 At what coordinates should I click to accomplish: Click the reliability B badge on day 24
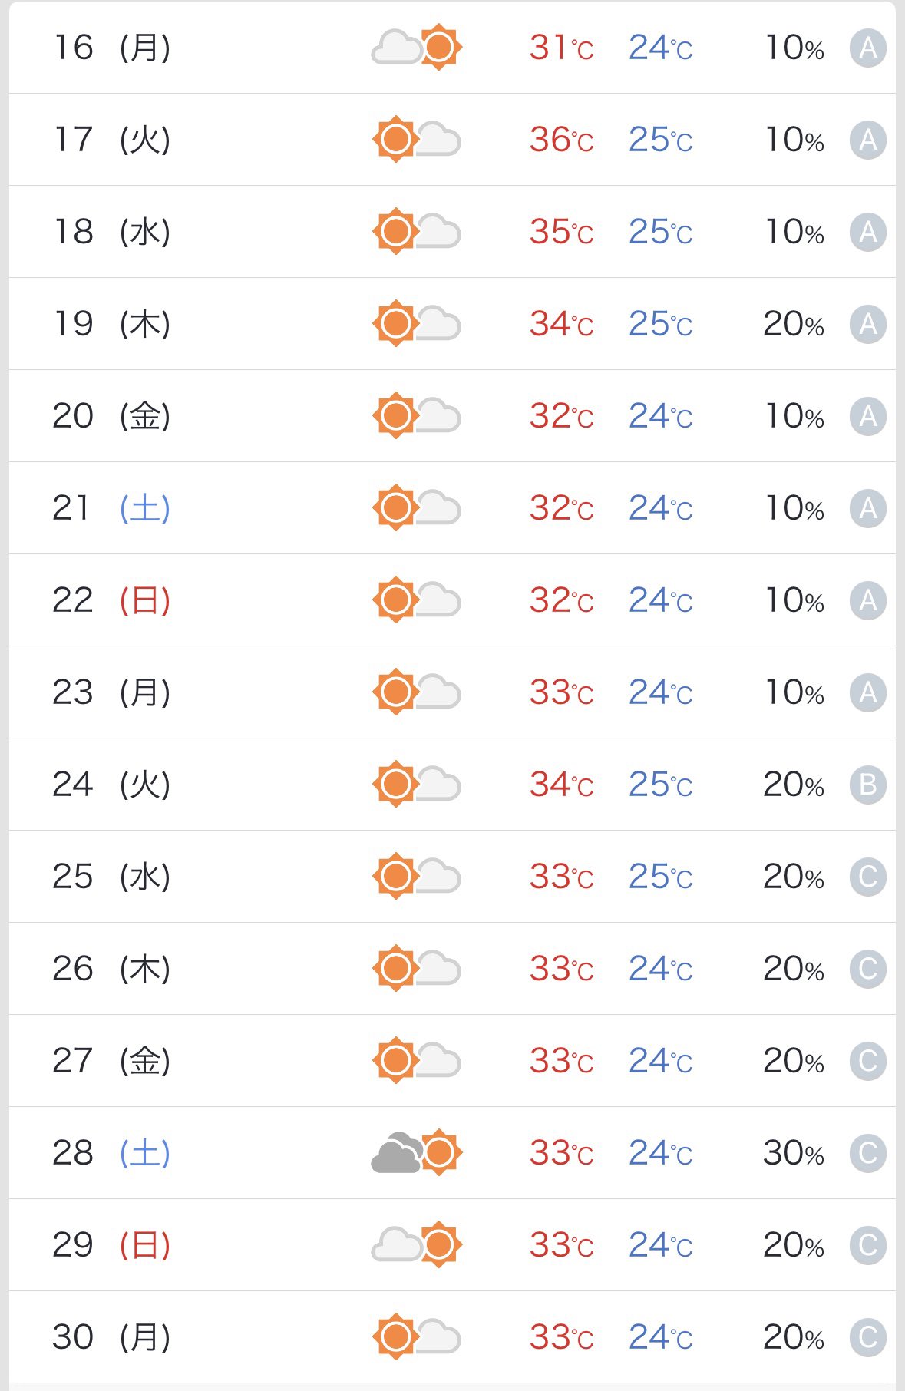pyautogui.click(x=867, y=785)
